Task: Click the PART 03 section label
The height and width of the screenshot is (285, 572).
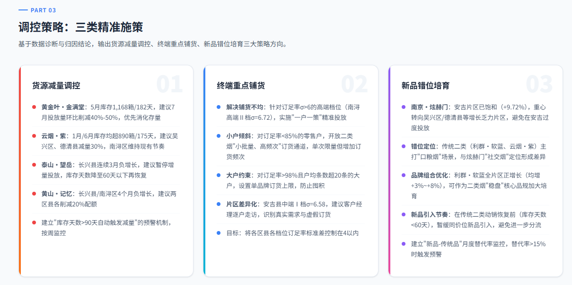Action: 44,10
